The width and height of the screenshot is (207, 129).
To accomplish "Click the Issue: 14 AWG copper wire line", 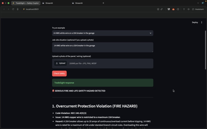I will click(88, 117).
